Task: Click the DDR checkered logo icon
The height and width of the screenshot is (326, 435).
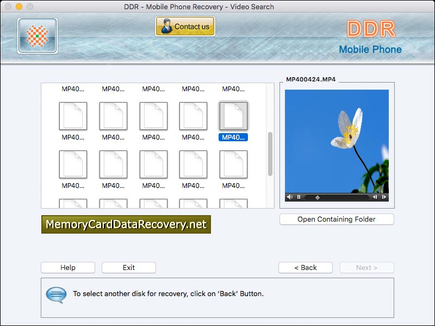Action: click(x=38, y=35)
